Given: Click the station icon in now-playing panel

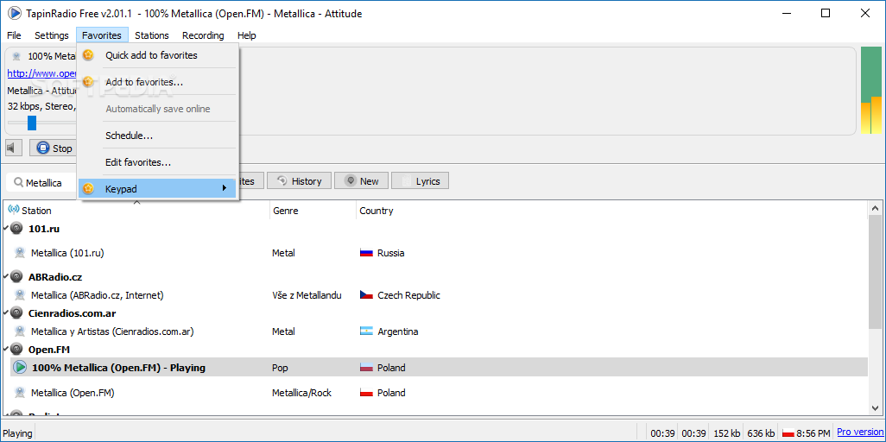Looking at the screenshot, I should pyautogui.click(x=16, y=56).
